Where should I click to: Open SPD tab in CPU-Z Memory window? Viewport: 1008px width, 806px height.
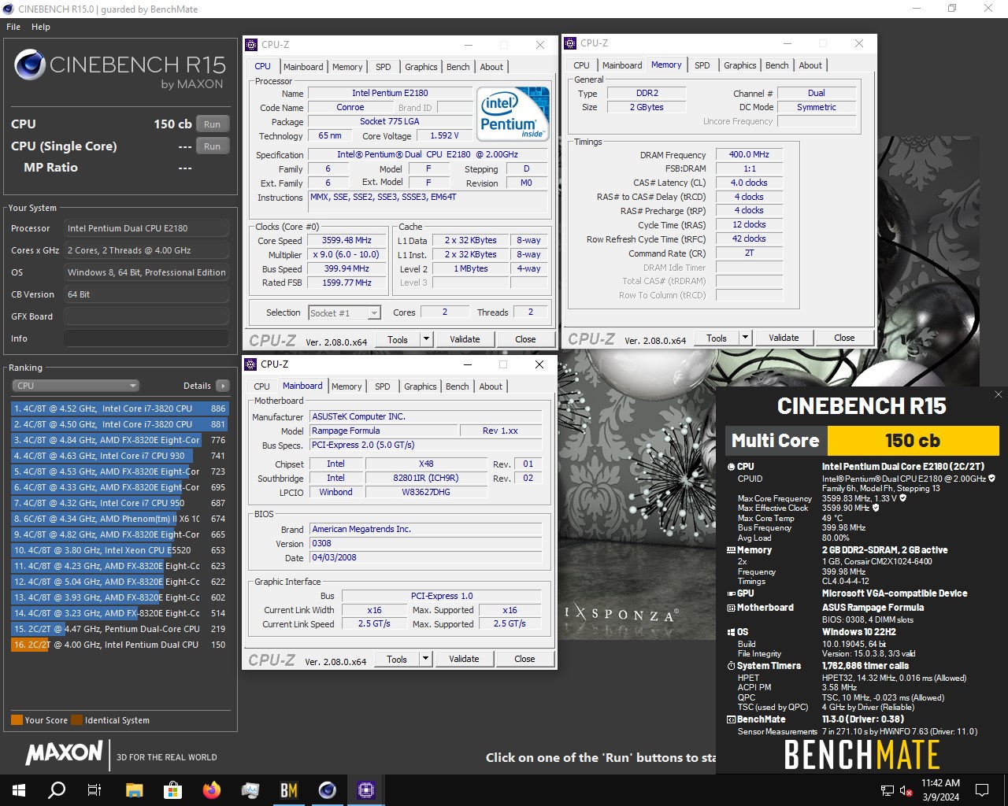702,65
